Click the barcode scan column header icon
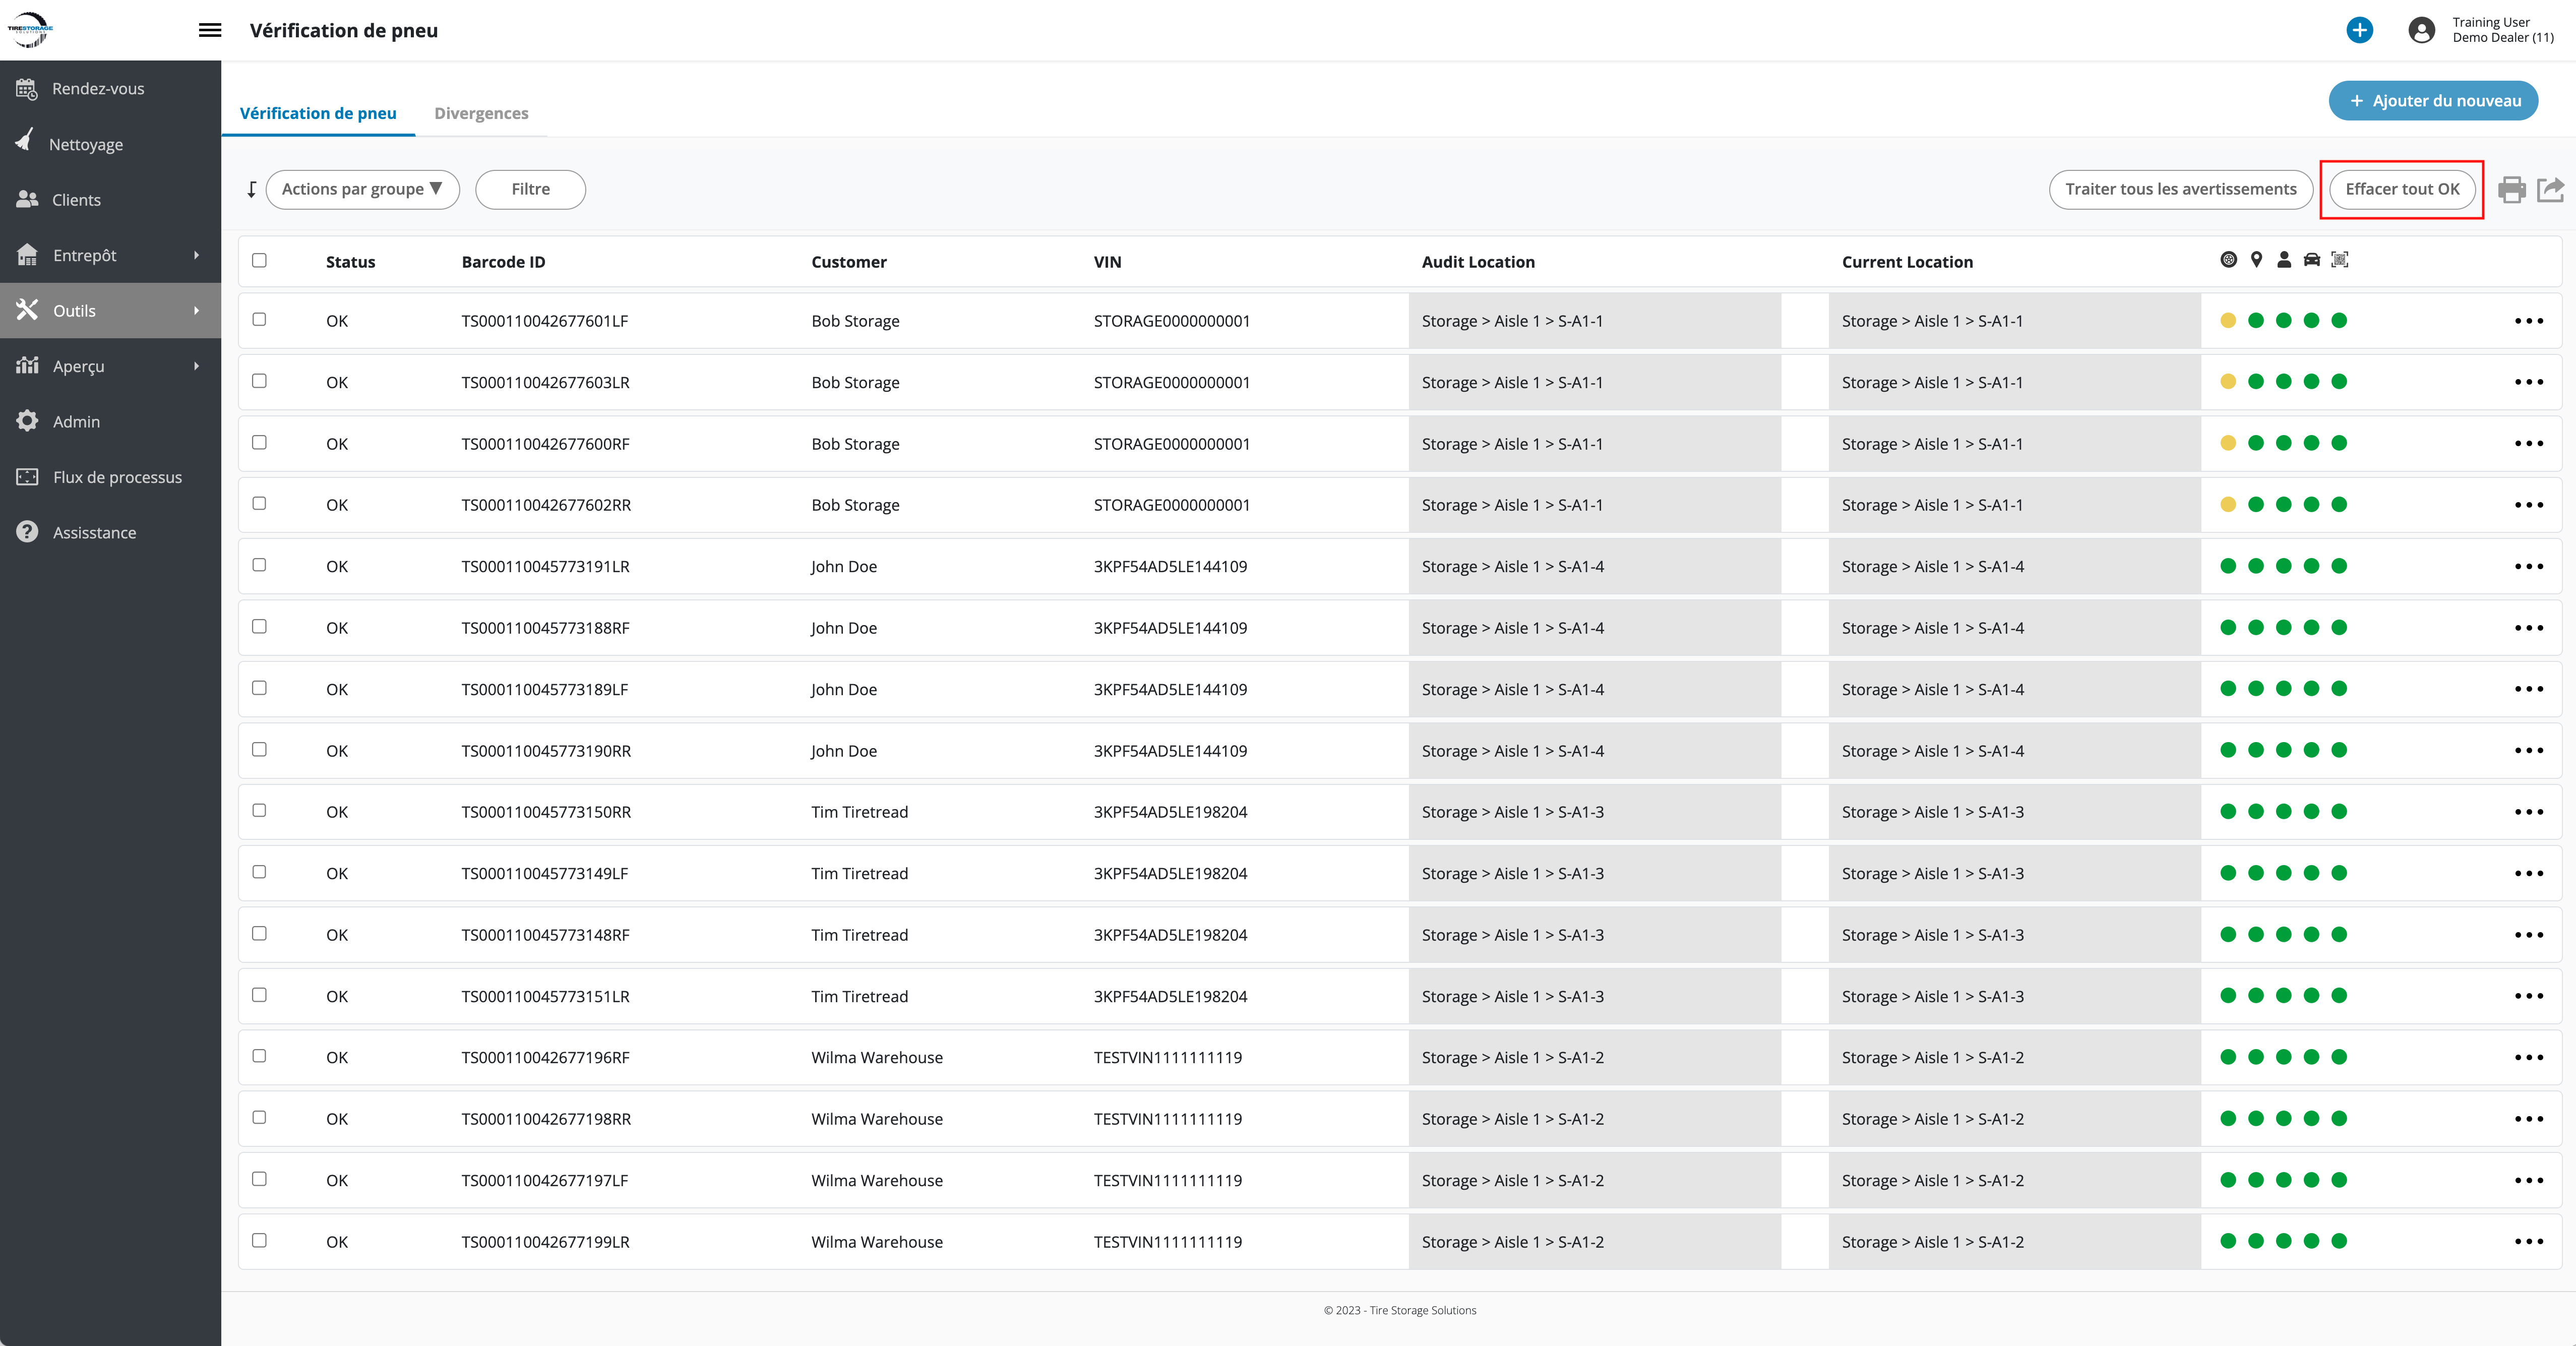The image size is (2576, 1346). click(2339, 260)
